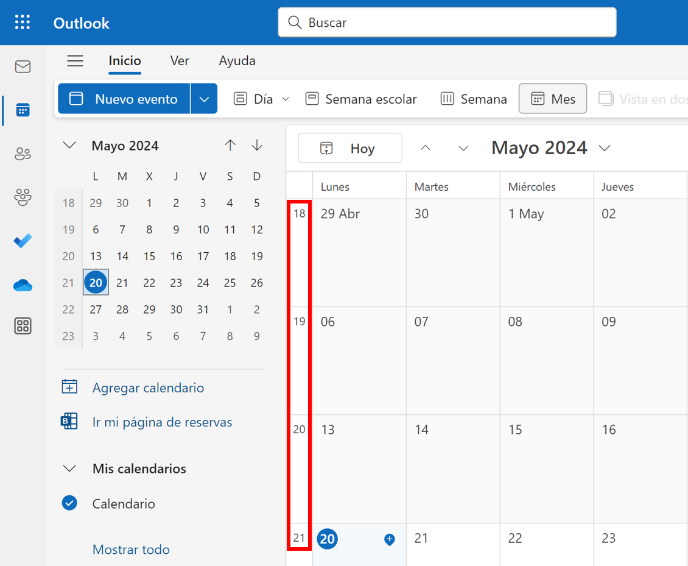688x566 pixels.
Task: Click the search magnifier icon
Action: tap(295, 23)
